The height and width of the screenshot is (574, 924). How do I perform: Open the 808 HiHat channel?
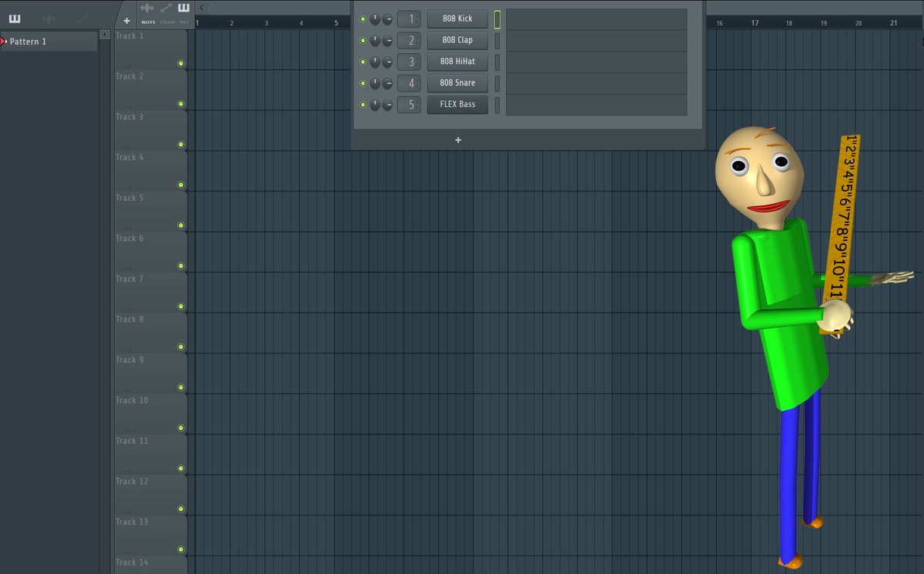pyautogui.click(x=457, y=62)
